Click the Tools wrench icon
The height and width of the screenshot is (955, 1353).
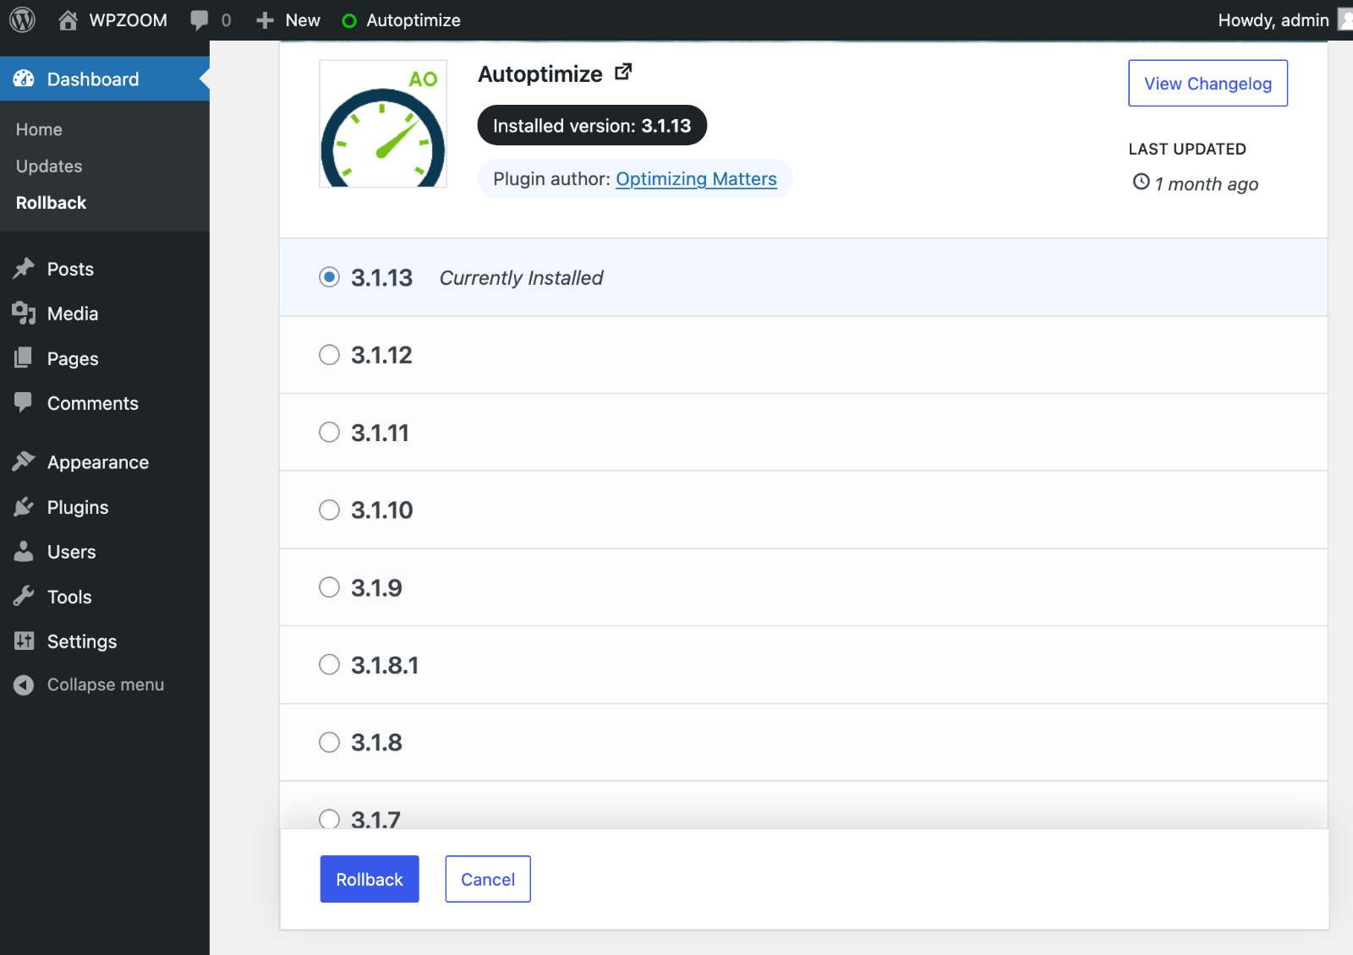pos(24,597)
